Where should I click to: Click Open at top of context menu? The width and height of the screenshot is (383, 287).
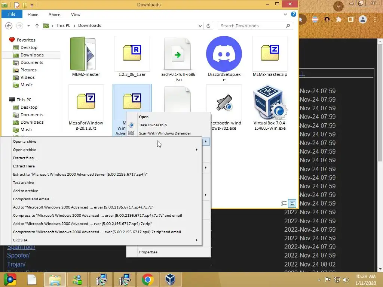coord(168,117)
